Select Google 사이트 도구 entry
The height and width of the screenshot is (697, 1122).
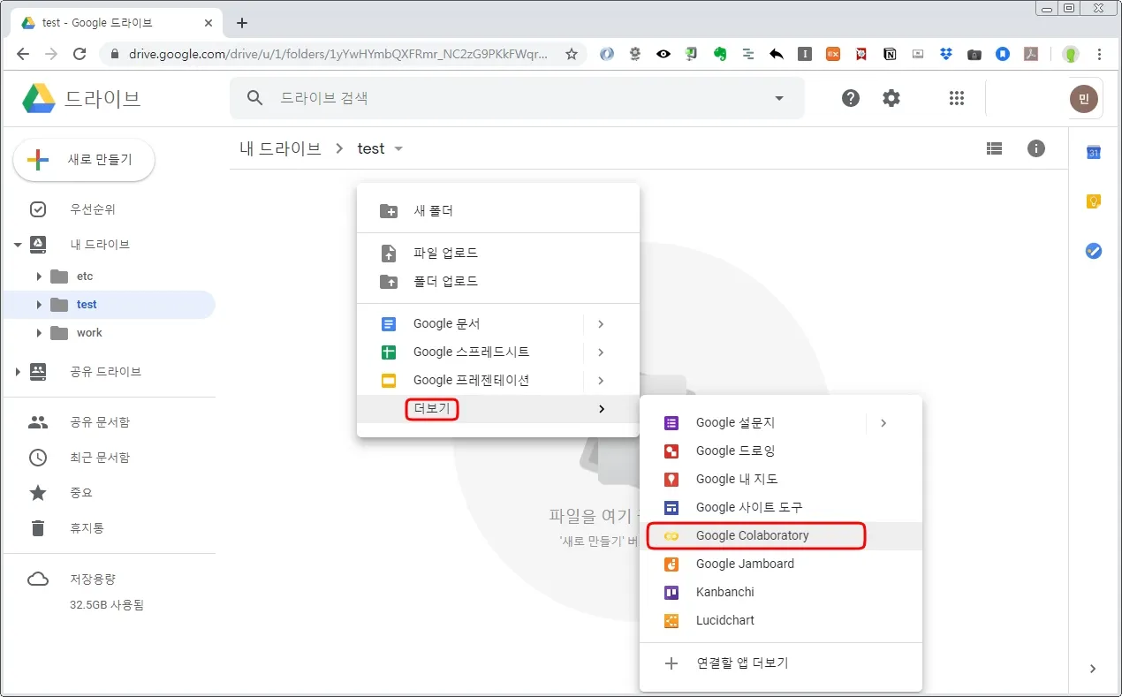point(781,508)
